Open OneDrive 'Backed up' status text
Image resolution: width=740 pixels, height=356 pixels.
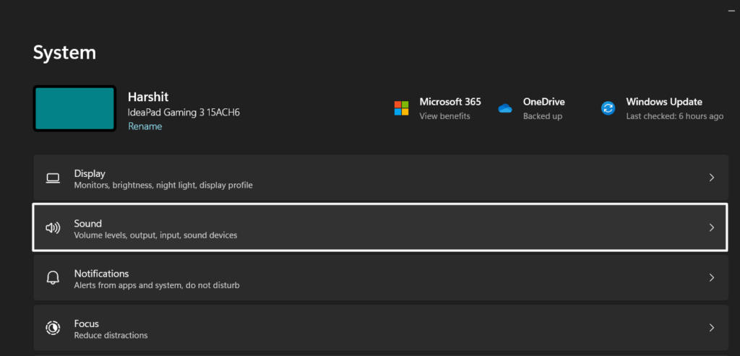click(543, 116)
